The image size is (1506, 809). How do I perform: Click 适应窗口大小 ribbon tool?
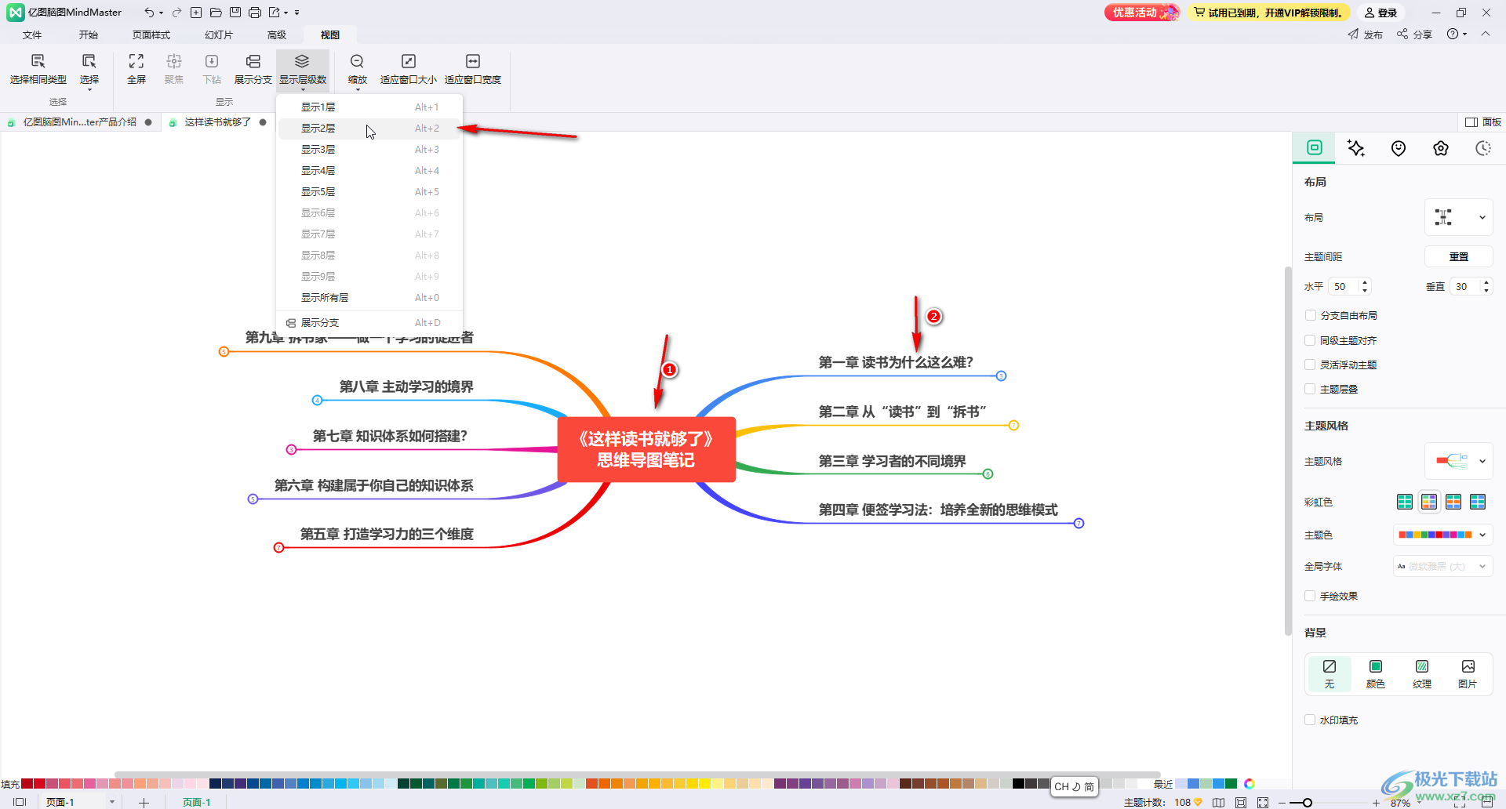(409, 69)
